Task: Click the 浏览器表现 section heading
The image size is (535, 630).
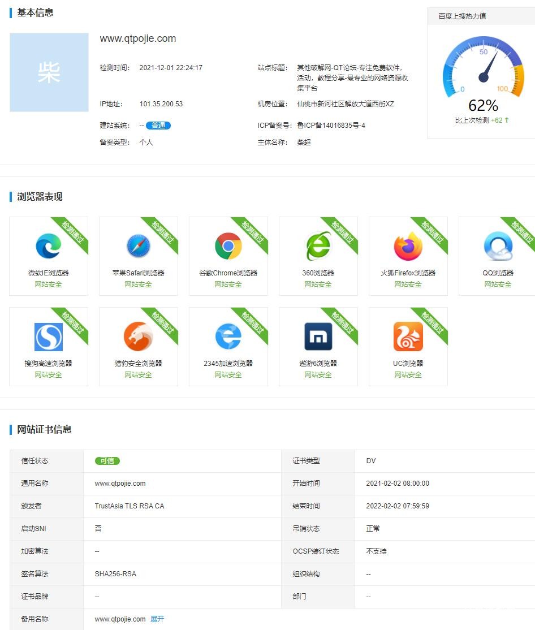Action: pos(40,197)
